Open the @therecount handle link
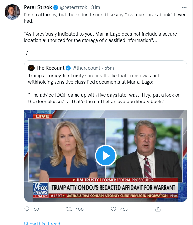The height and width of the screenshot is (225, 193). point(86,68)
